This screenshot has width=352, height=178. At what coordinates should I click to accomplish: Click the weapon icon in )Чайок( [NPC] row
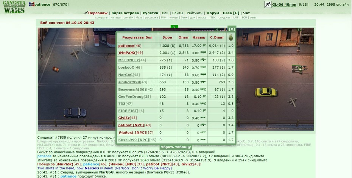click(203, 132)
